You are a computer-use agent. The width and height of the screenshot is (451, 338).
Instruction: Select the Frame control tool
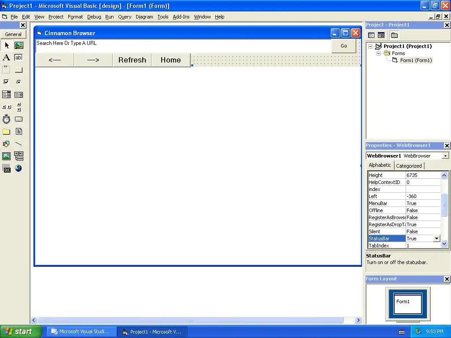pyautogui.click(x=6, y=70)
